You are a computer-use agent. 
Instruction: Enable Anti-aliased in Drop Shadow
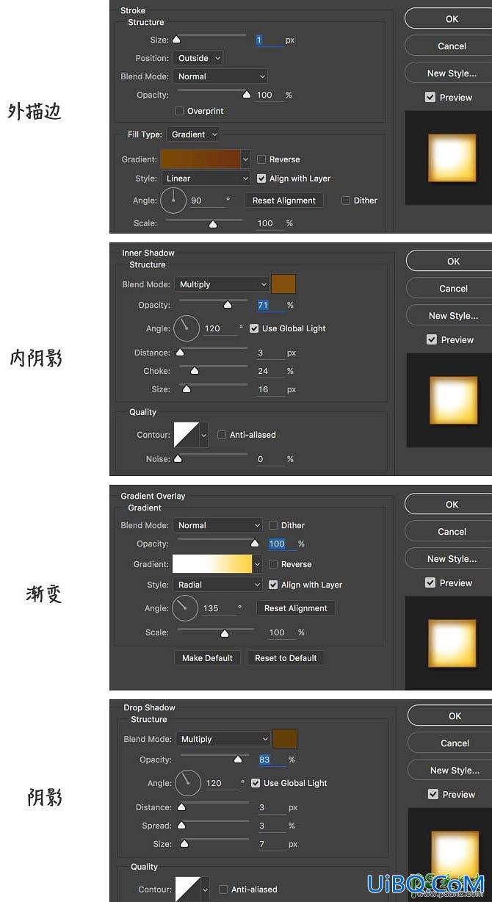click(x=223, y=890)
